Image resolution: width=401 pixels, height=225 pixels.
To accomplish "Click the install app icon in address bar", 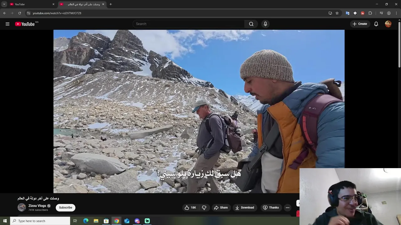I will (330, 13).
